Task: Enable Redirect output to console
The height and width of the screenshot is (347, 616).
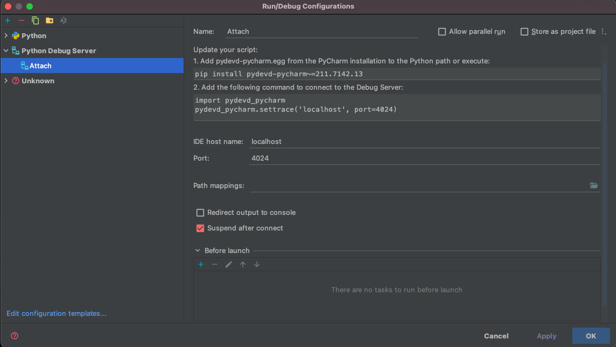Action: [200, 212]
